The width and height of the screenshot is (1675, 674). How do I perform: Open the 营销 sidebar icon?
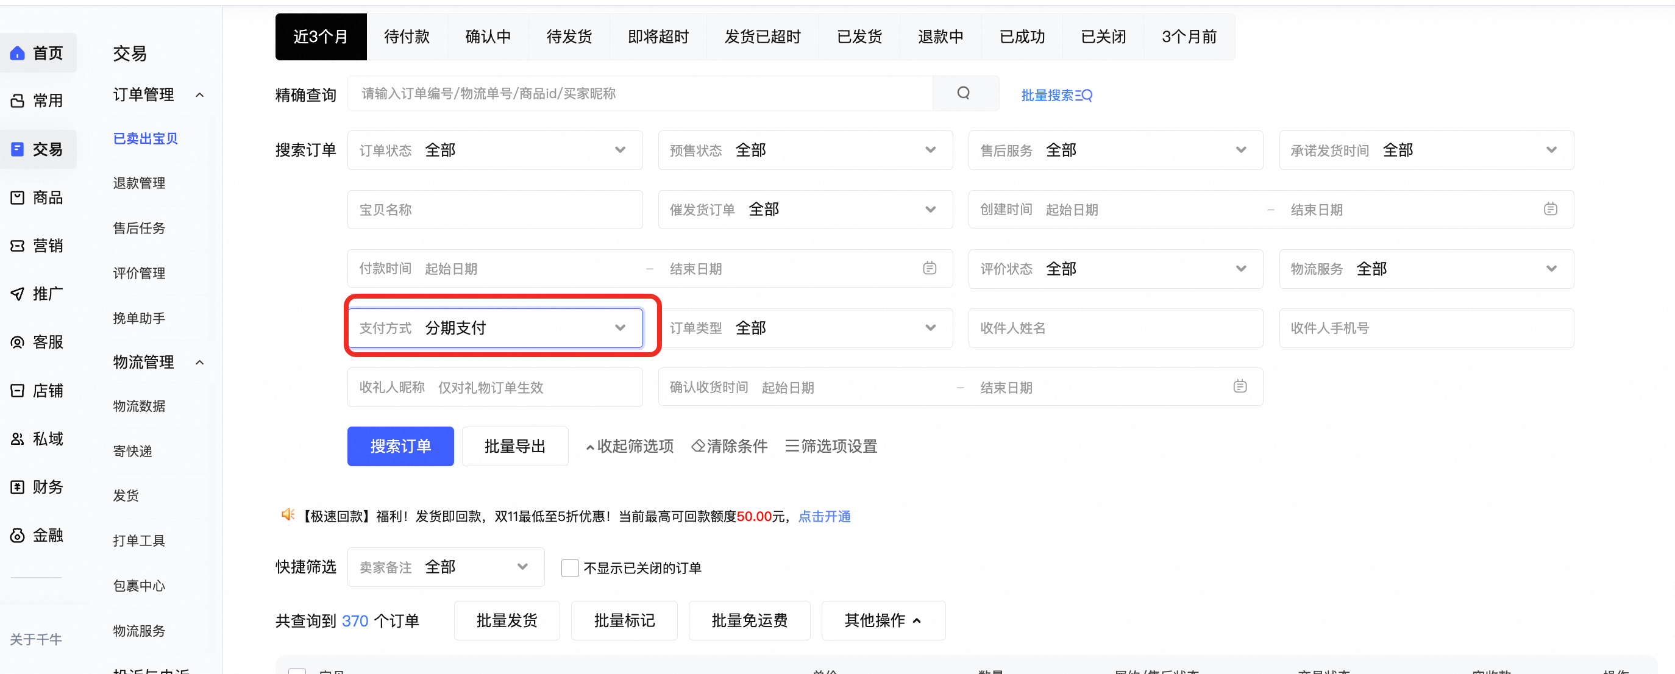[x=18, y=246]
